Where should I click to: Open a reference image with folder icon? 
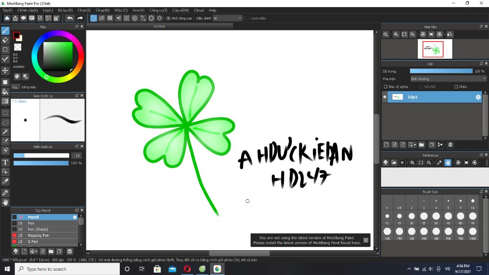[394, 162]
